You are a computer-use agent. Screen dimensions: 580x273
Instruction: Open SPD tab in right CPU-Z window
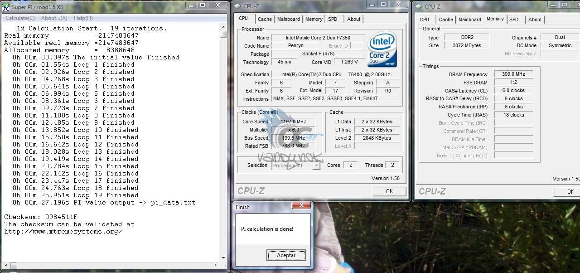click(514, 19)
